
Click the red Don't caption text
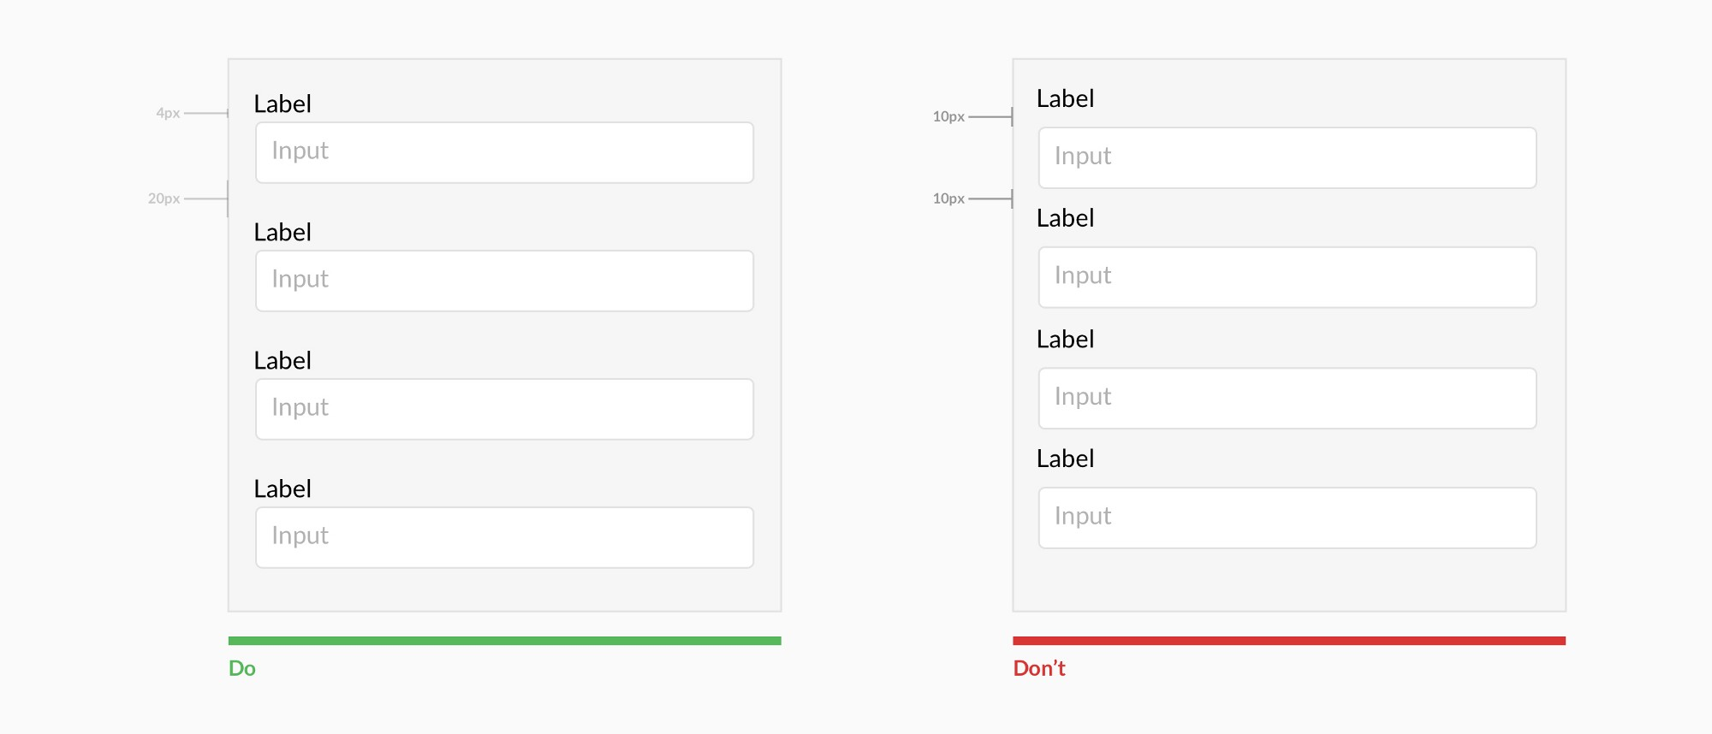click(1038, 668)
